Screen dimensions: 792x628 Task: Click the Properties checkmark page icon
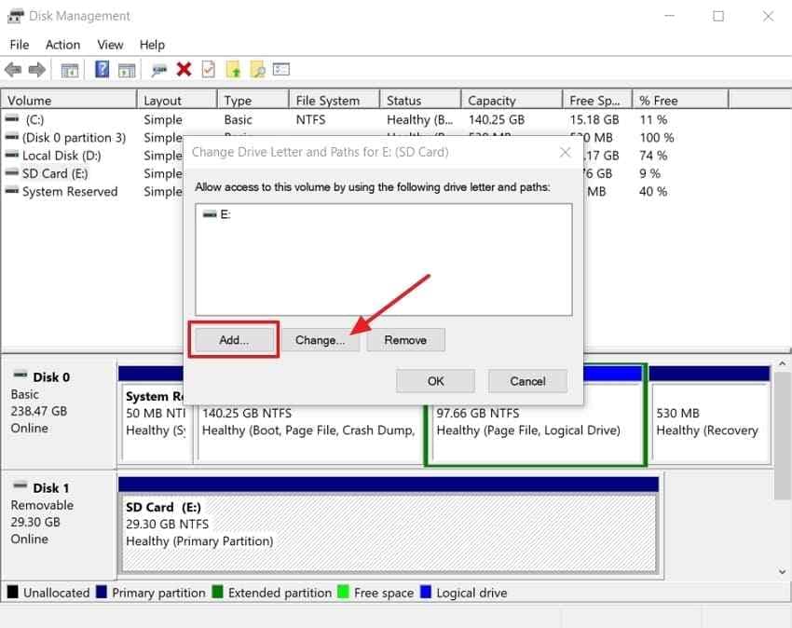[x=209, y=69]
